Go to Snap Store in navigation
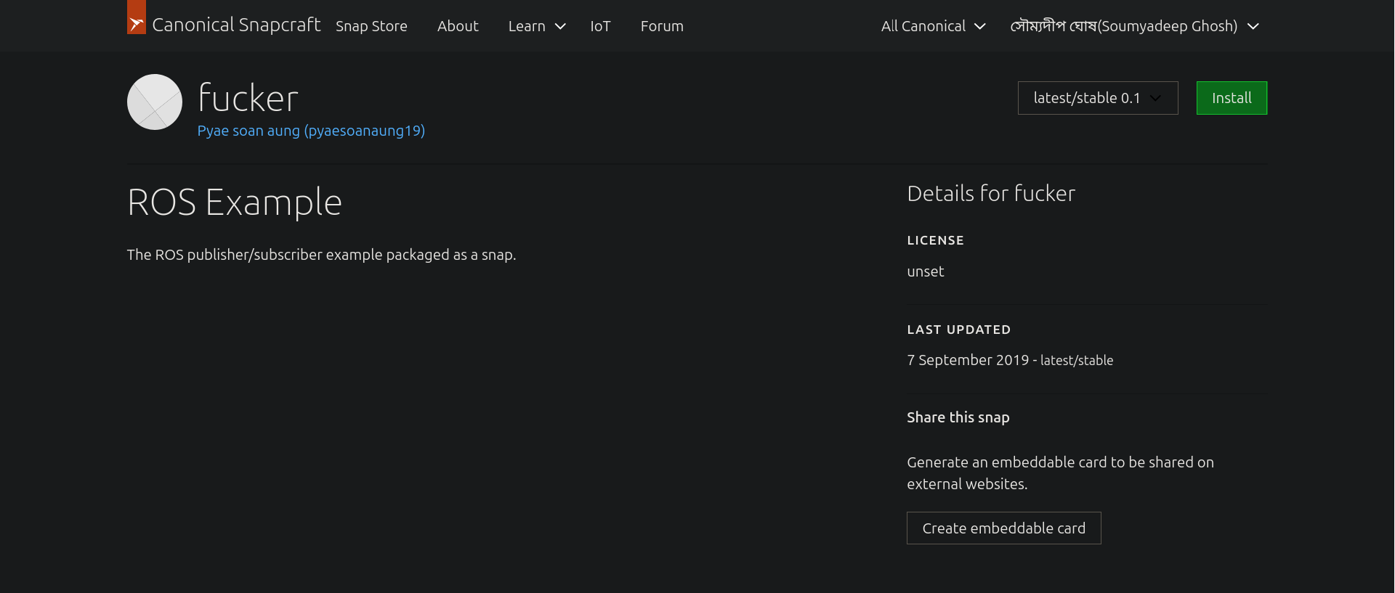The height and width of the screenshot is (593, 1395). 371,27
